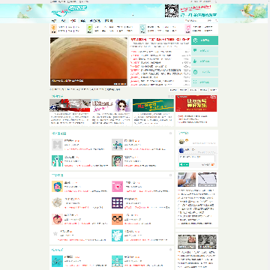Image resolution: width=270 pixels, height=270 pixels.
Task: Open the forum with the bicycle icon
Action: [x=57, y=261]
